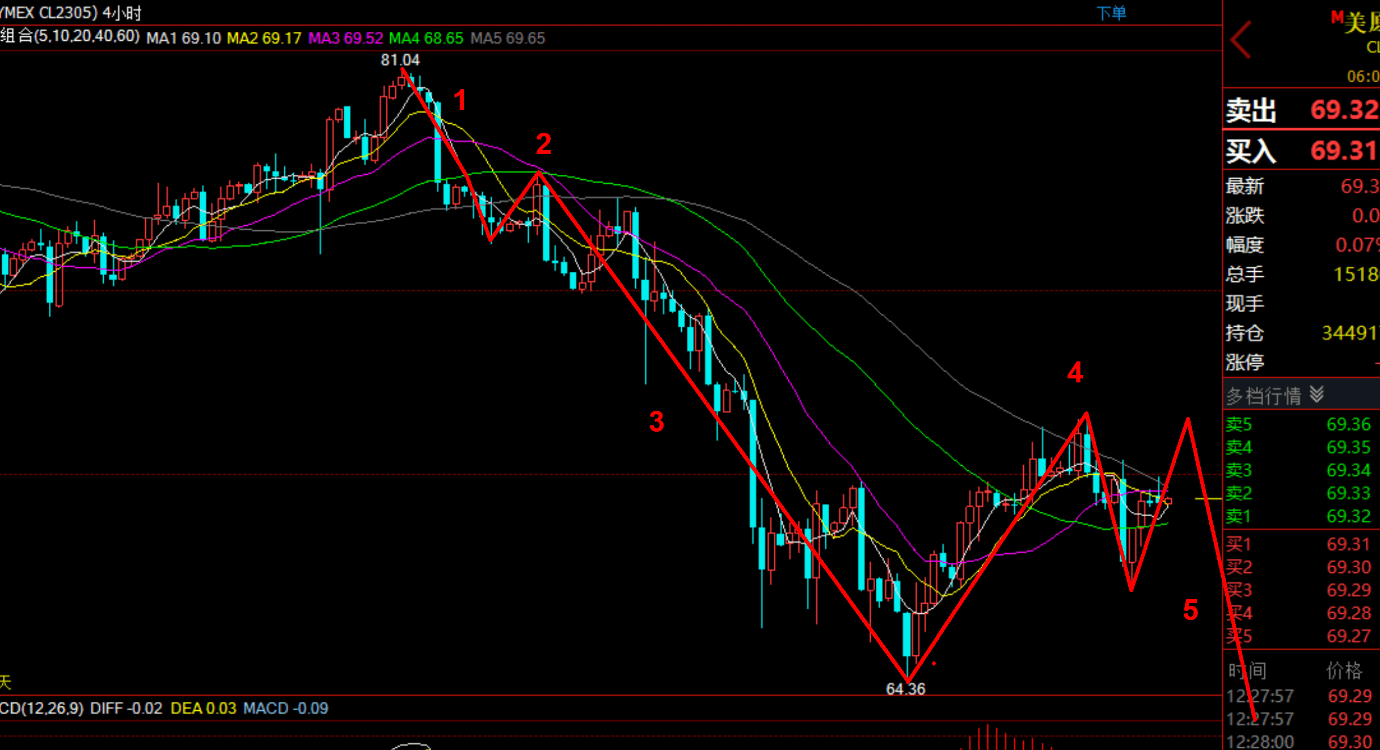Click the 价格 column header in tick list
The height and width of the screenshot is (750, 1380).
tap(1344, 671)
